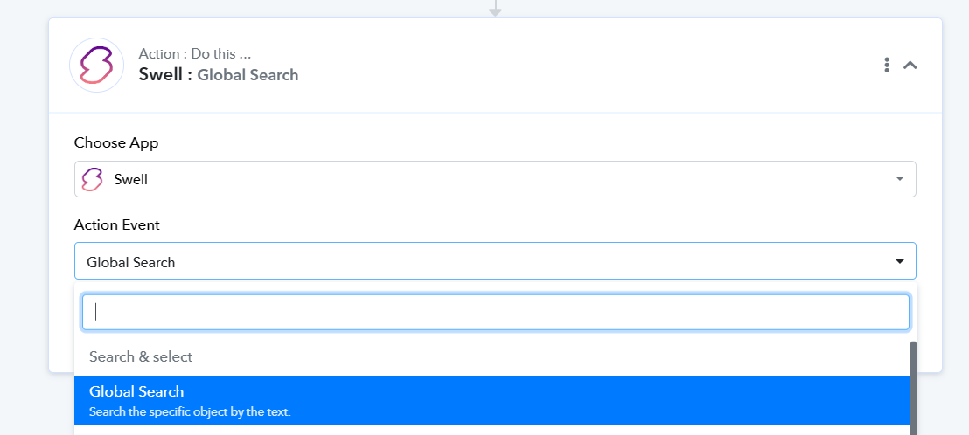Open the Choose App dropdown arrow
This screenshot has width=969, height=435.
pyautogui.click(x=899, y=180)
